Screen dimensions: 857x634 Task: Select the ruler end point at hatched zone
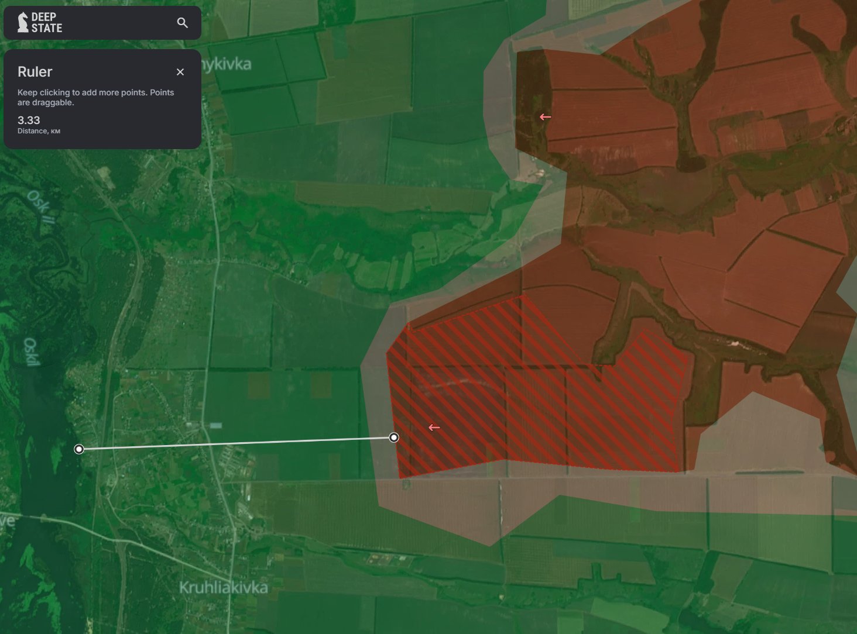coord(394,437)
